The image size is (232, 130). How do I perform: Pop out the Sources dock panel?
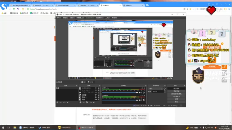[100, 86]
